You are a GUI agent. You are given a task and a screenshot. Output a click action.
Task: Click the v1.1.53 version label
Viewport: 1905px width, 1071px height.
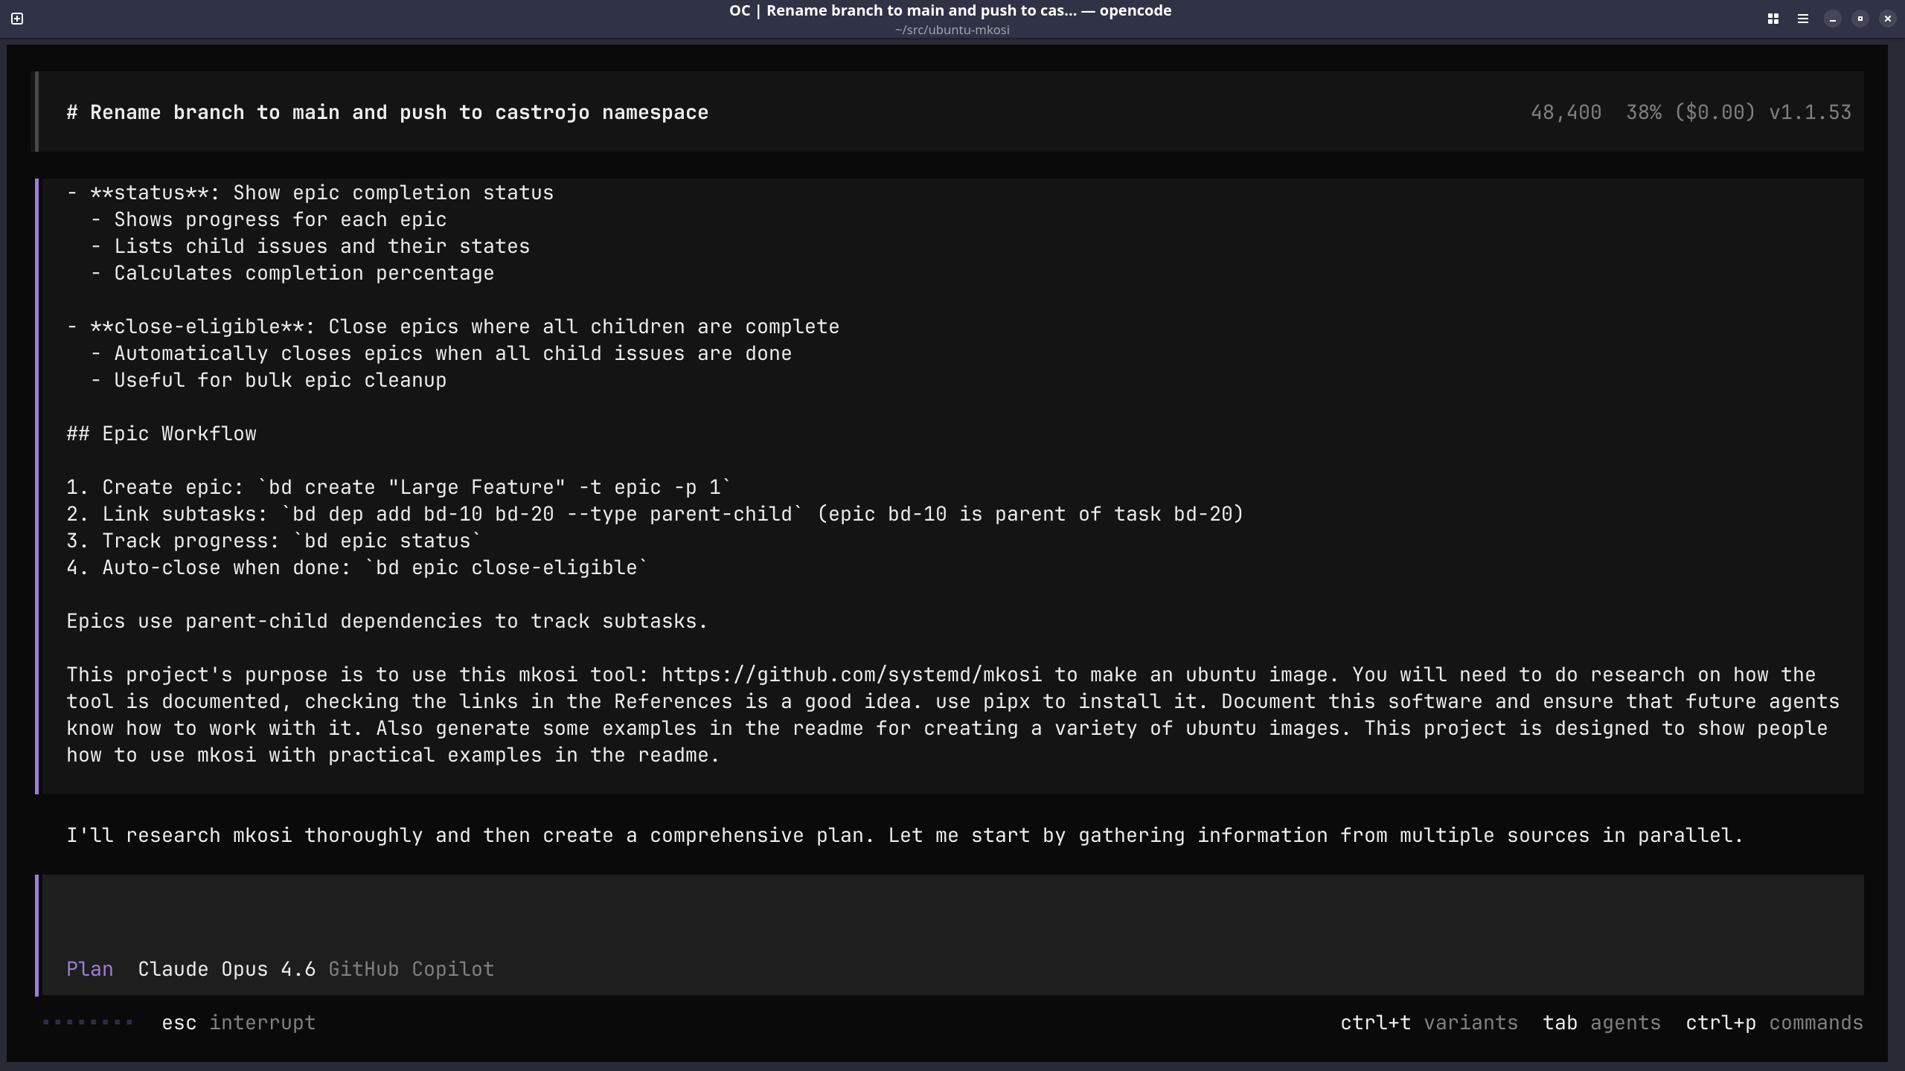click(x=1810, y=112)
